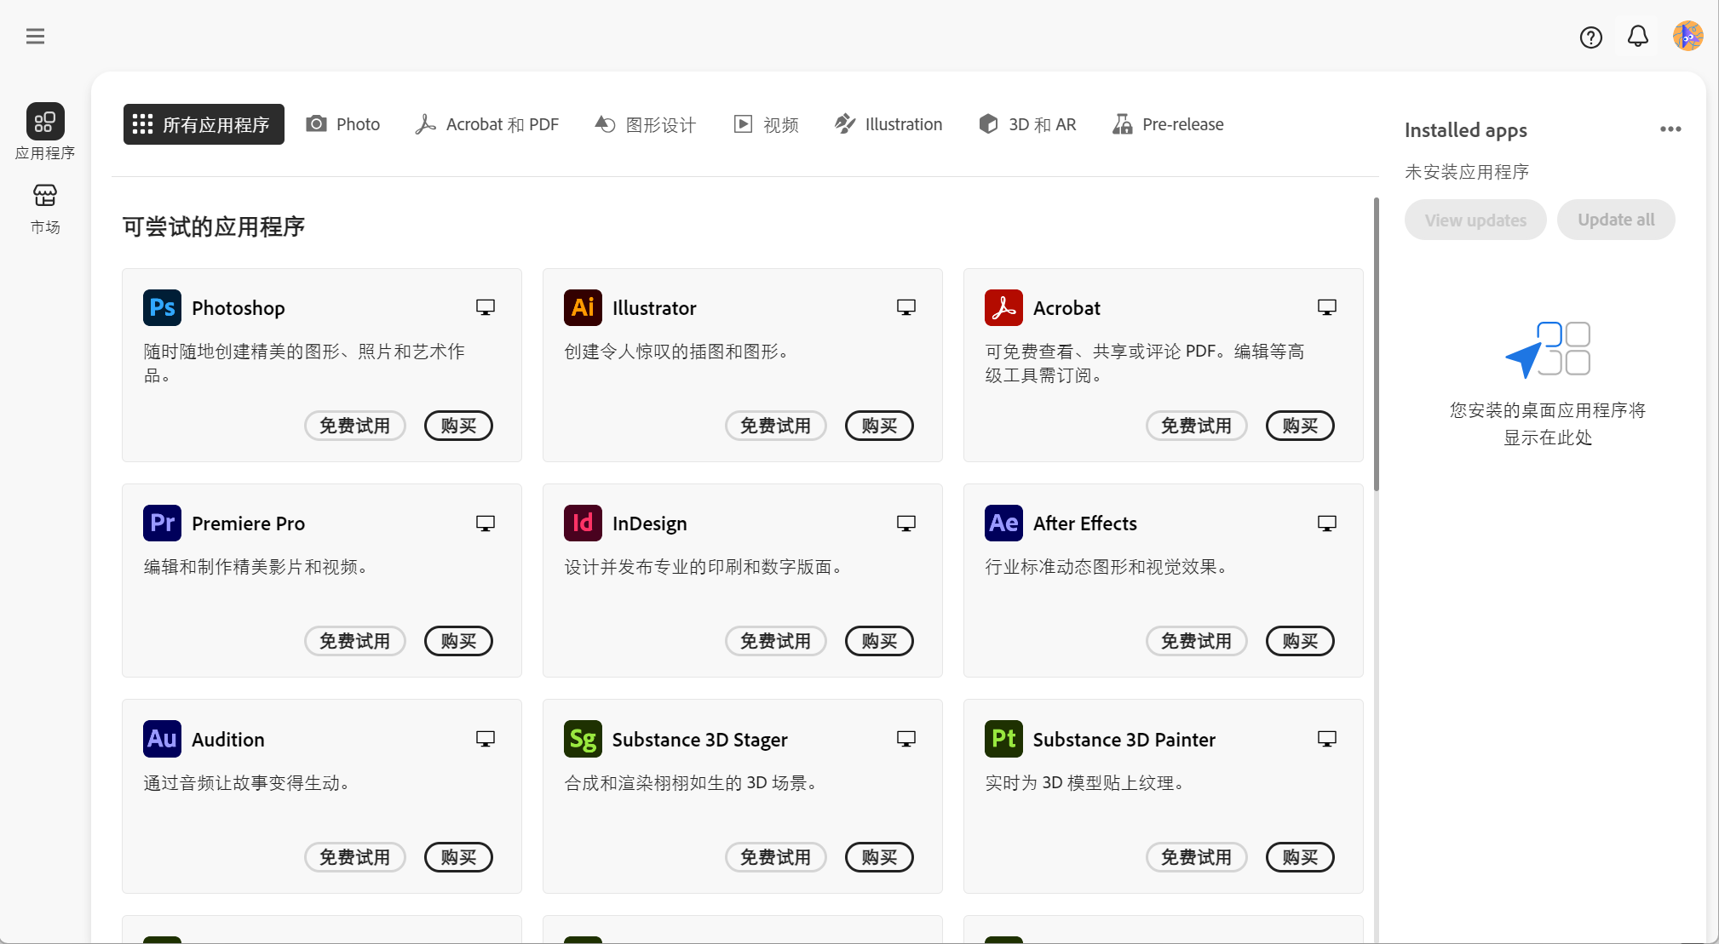Image resolution: width=1719 pixels, height=944 pixels.
Task: Start Substance 3D Painter 免费试用
Action: tap(1197, 857)
